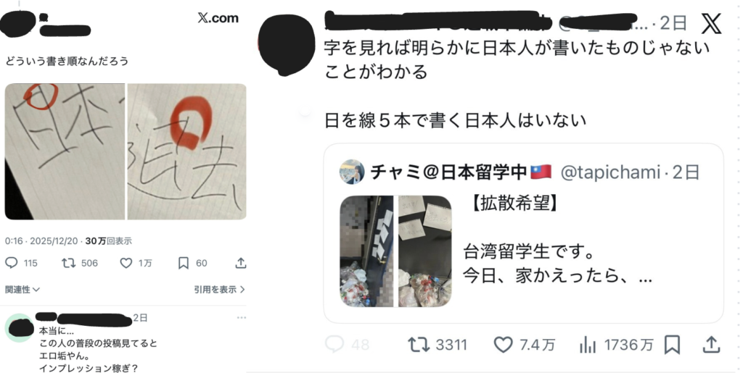View analytics showing 1736万 impressions

point(588,345)
